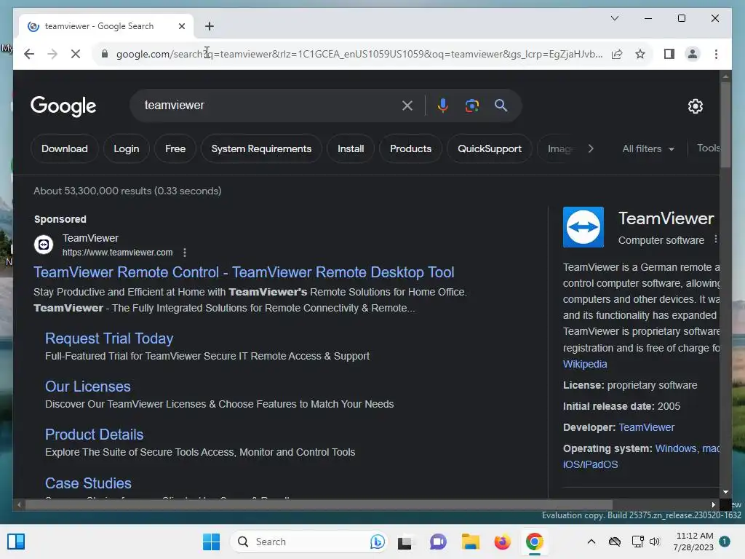Stop loading the page
Viewport: 745px width, 559px height.
(x=76, y=54)
